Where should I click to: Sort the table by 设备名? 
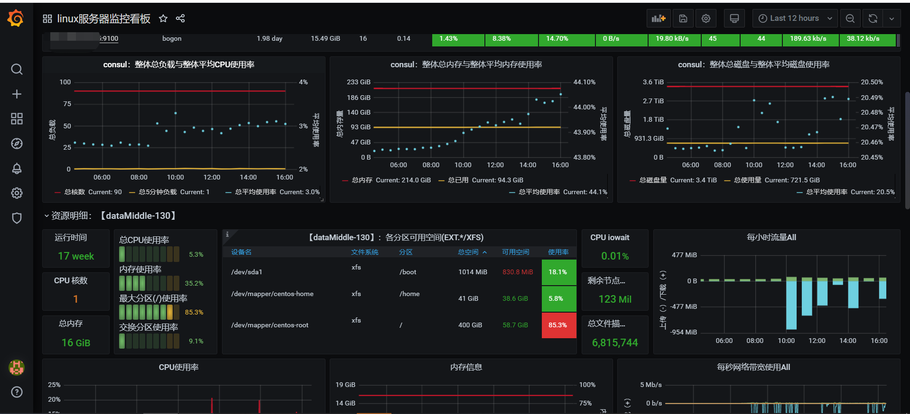241,252
